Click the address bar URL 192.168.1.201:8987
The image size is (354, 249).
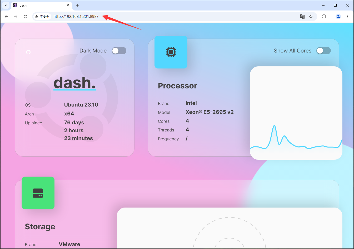click(x=76, y=17)
